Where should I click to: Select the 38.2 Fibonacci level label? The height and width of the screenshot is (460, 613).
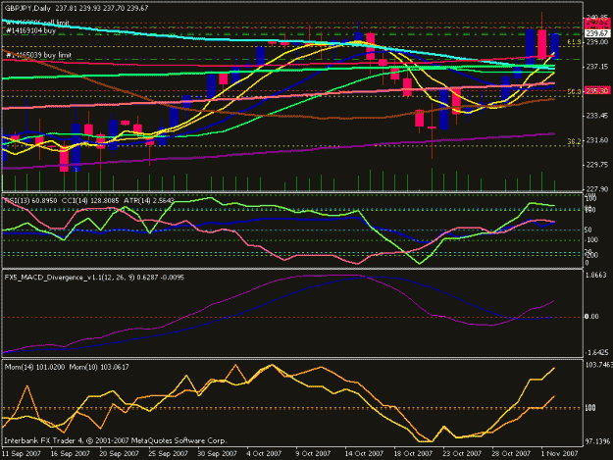[574, 141]
